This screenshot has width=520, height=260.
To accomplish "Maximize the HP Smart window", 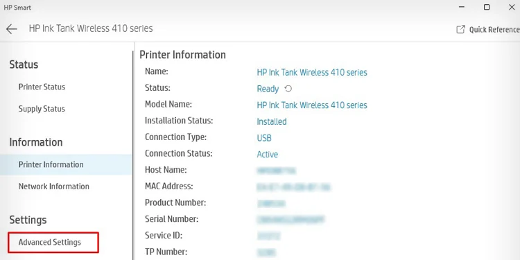I will (487, 7).
